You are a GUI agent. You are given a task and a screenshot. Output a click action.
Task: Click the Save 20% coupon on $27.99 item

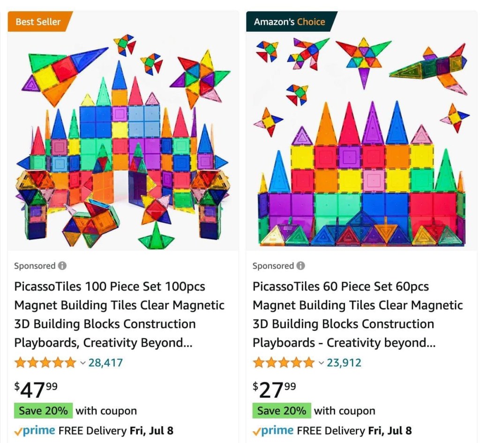pyautogui.click(x=282, y=411)
